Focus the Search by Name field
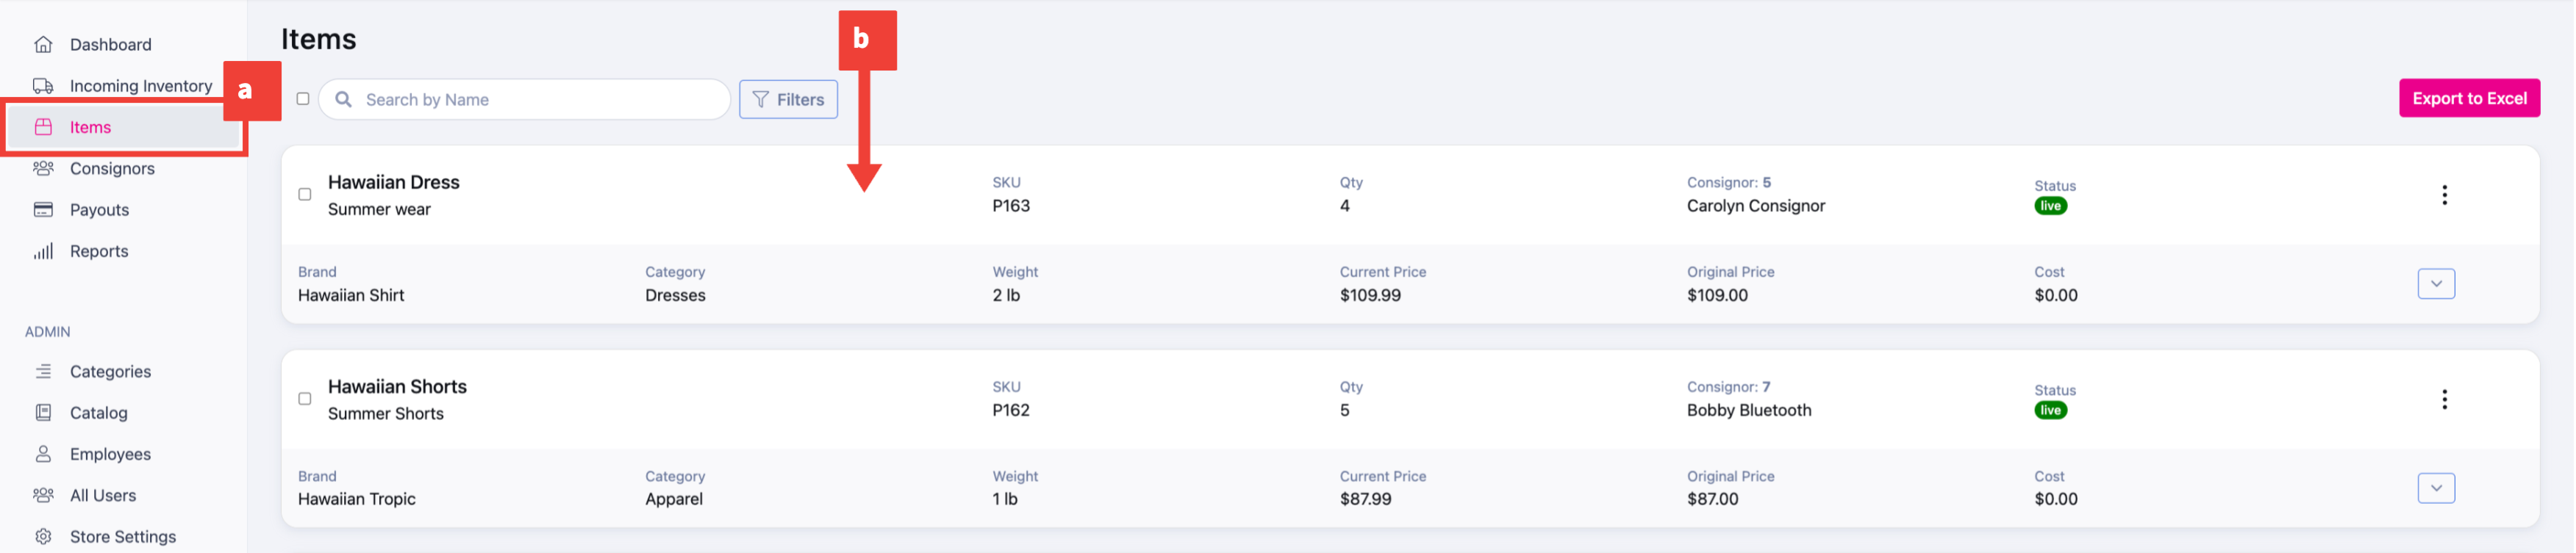Viewport: 2576px width, 553px height. 524,100
